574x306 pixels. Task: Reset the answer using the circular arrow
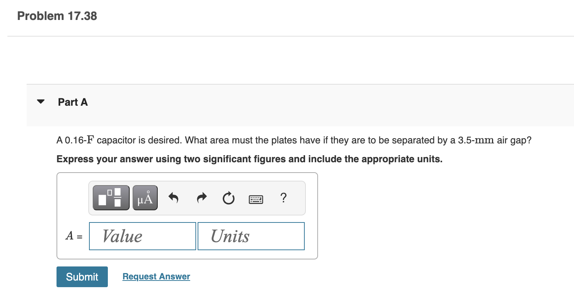[228, 198]
